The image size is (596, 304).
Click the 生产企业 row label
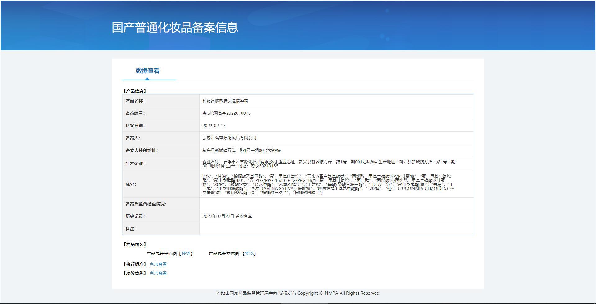click(x=135, y=164)
